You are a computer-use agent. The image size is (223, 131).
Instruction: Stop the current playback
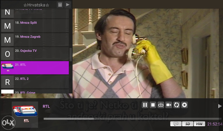coord(153,105)
